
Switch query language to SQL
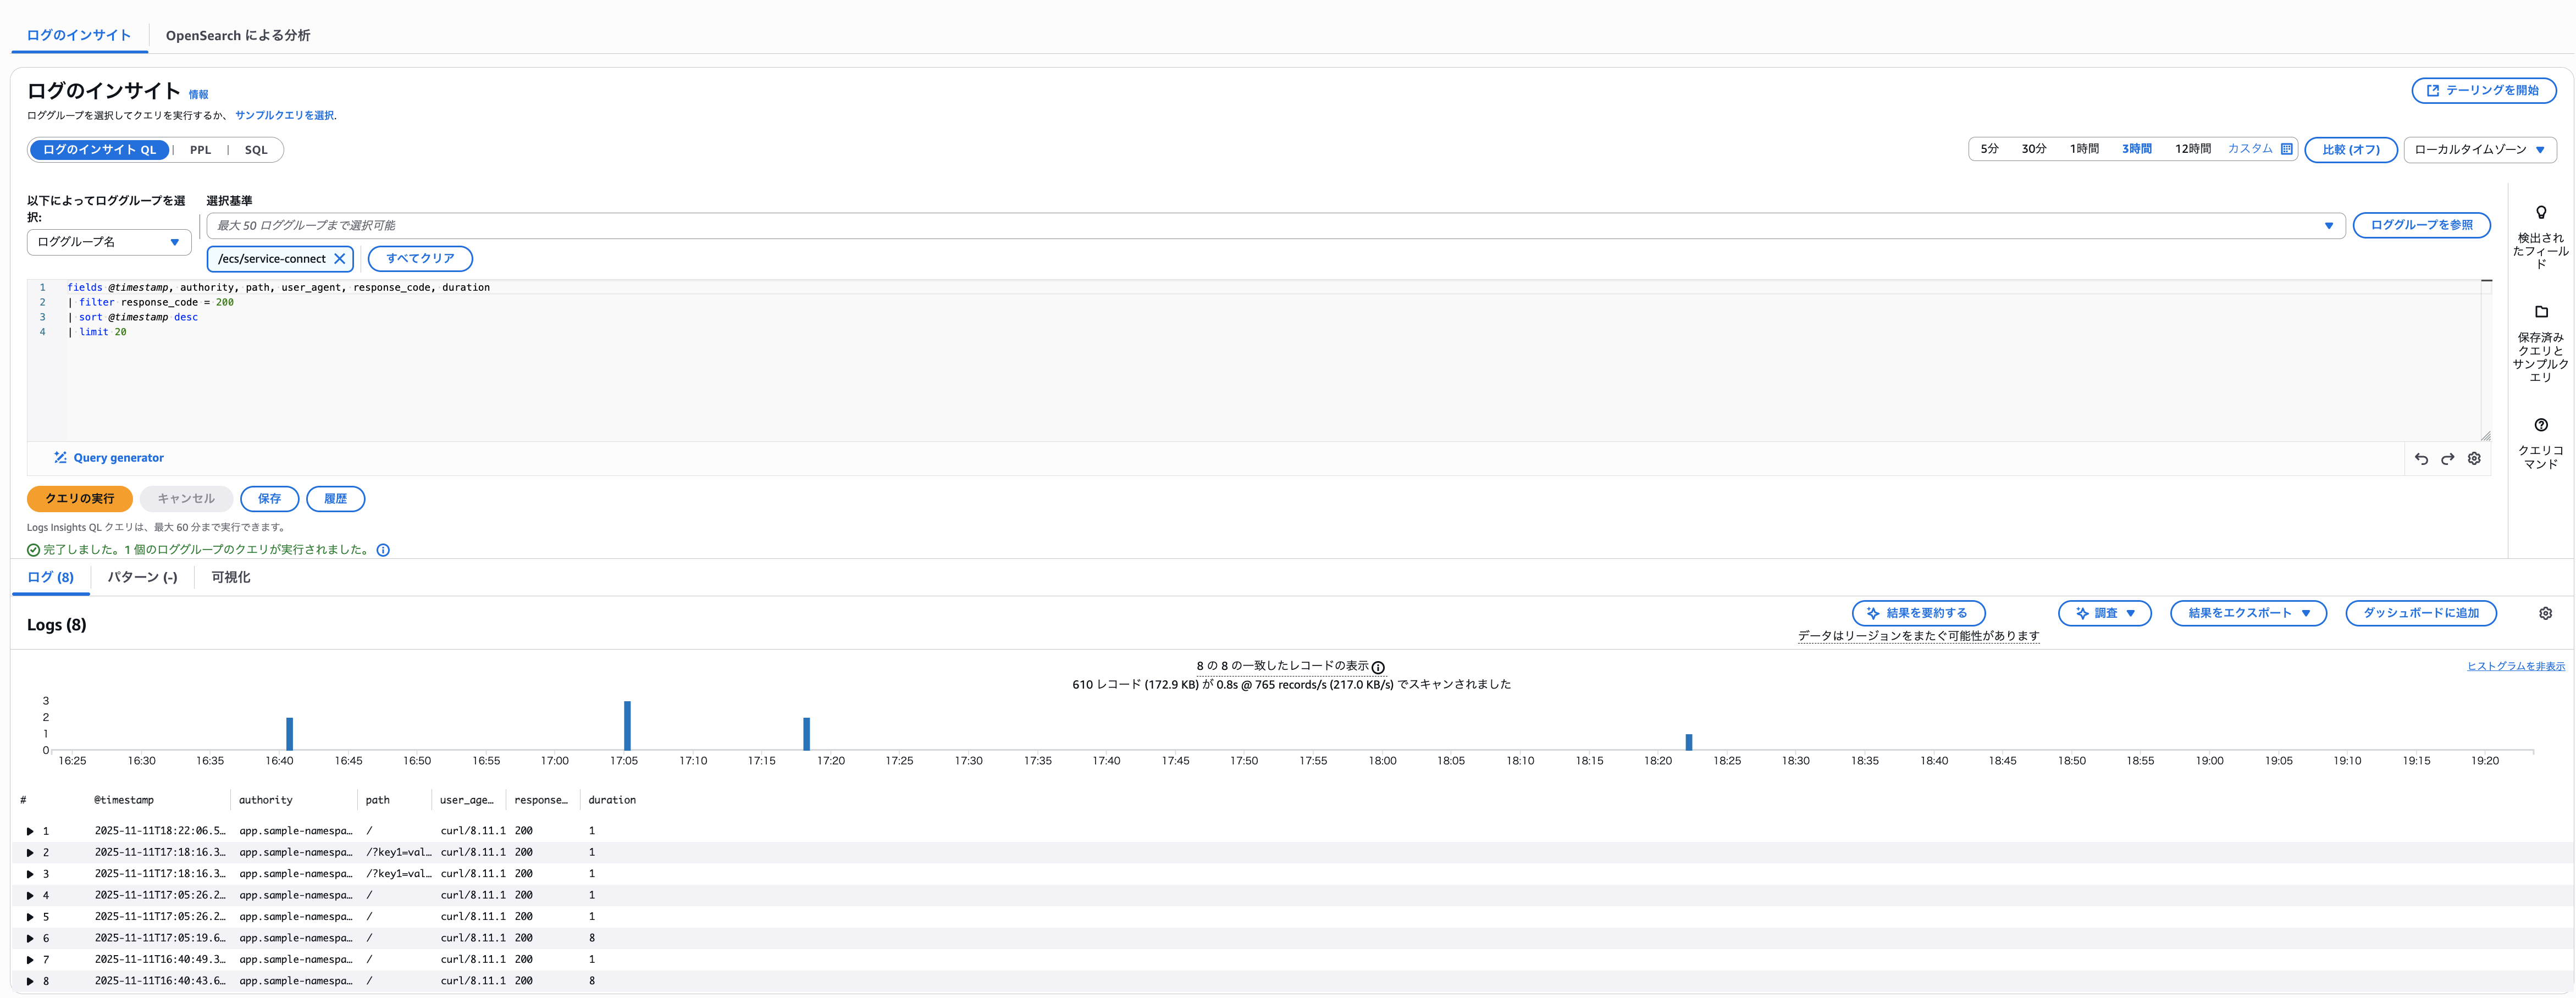tap(256, 150)
